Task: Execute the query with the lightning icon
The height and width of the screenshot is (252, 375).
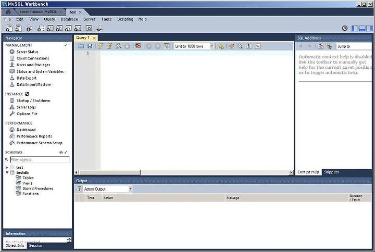Action: coord(101,46)
